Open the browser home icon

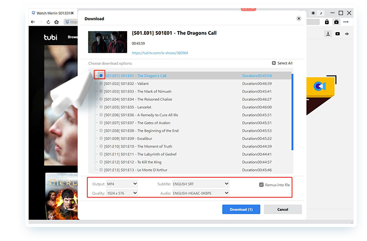pos(56,22)
